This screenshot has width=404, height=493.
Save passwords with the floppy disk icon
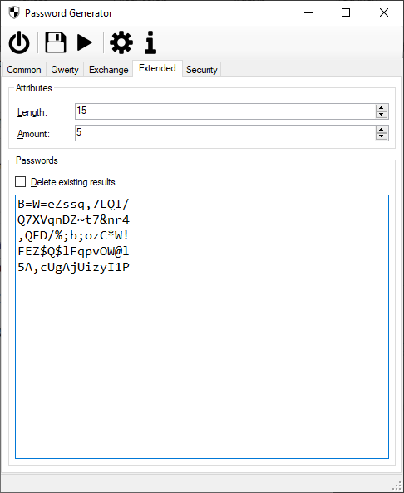pyautogui.click(x=56, y=42)
